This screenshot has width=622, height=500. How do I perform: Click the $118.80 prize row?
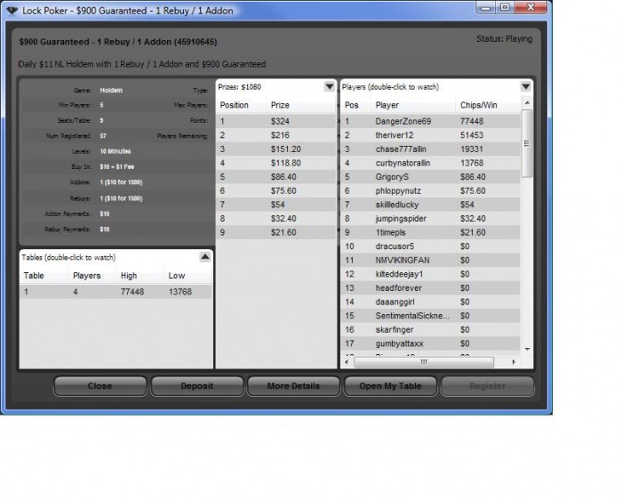pos(276,163)
